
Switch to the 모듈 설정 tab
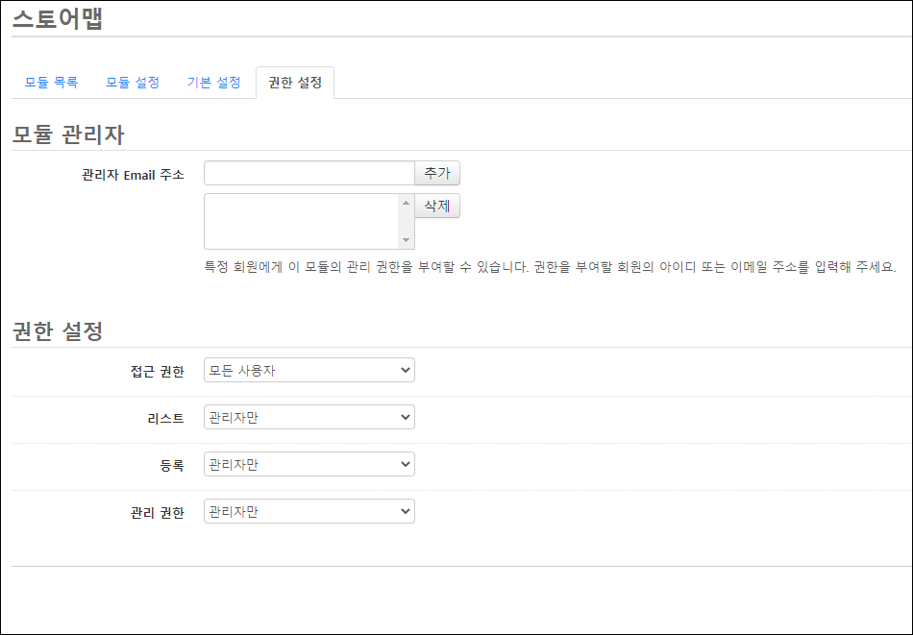point(133,83)
